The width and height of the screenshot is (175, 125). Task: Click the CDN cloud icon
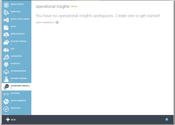coord(6,50)
